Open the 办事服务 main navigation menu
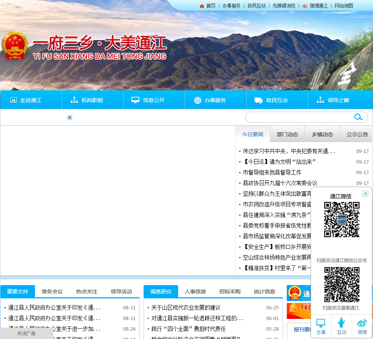373x339 pixels. click(x=215, y=100)
